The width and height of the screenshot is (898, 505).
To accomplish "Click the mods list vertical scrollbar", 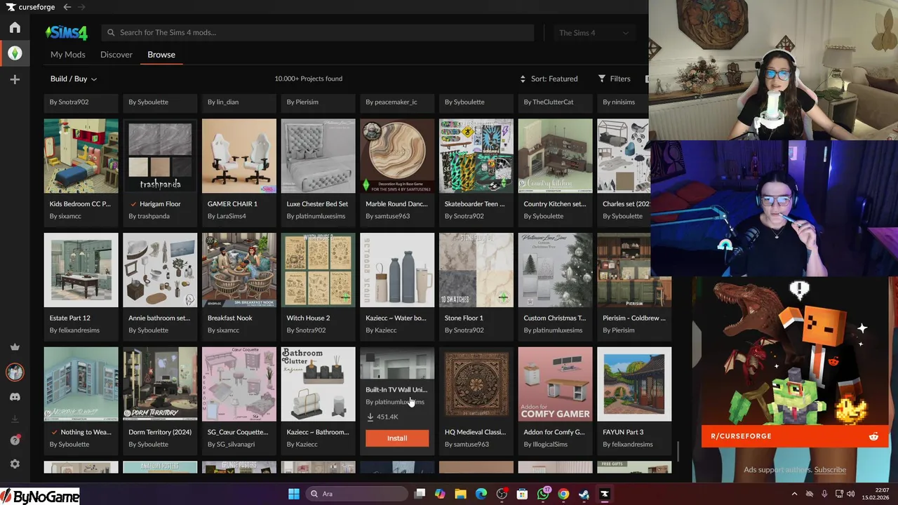I will 678,450.
